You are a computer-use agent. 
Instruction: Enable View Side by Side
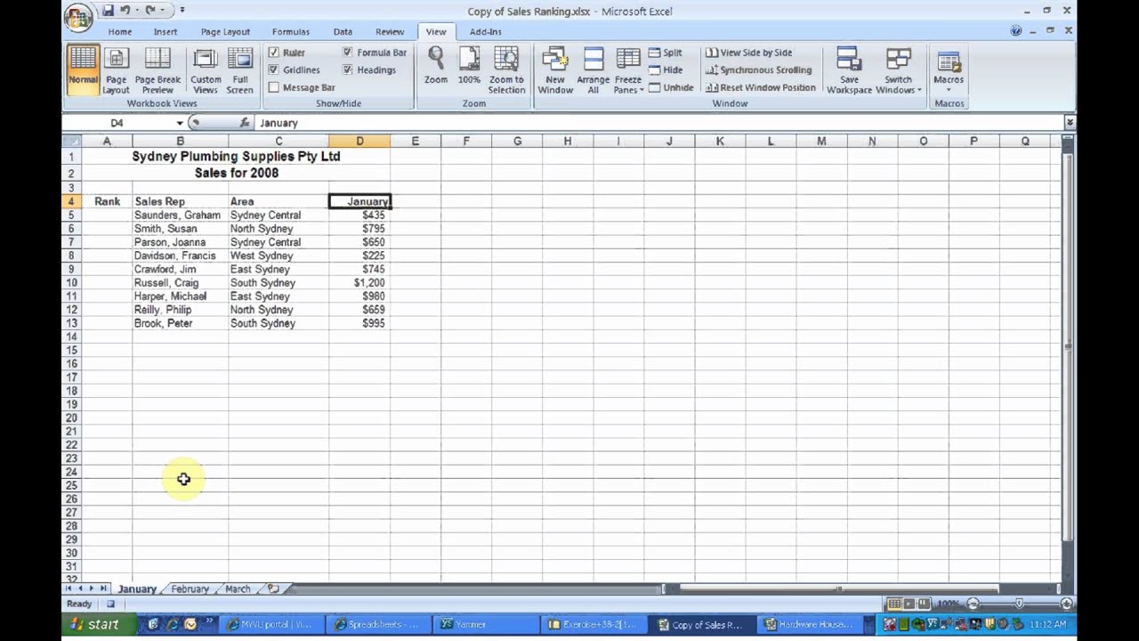pos(748,53)
